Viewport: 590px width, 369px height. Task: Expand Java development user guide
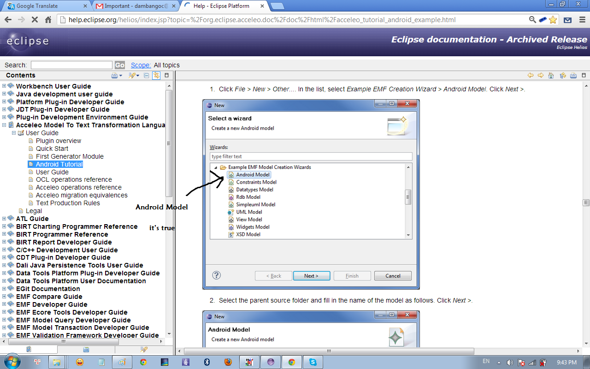click(x=4, y=94)
